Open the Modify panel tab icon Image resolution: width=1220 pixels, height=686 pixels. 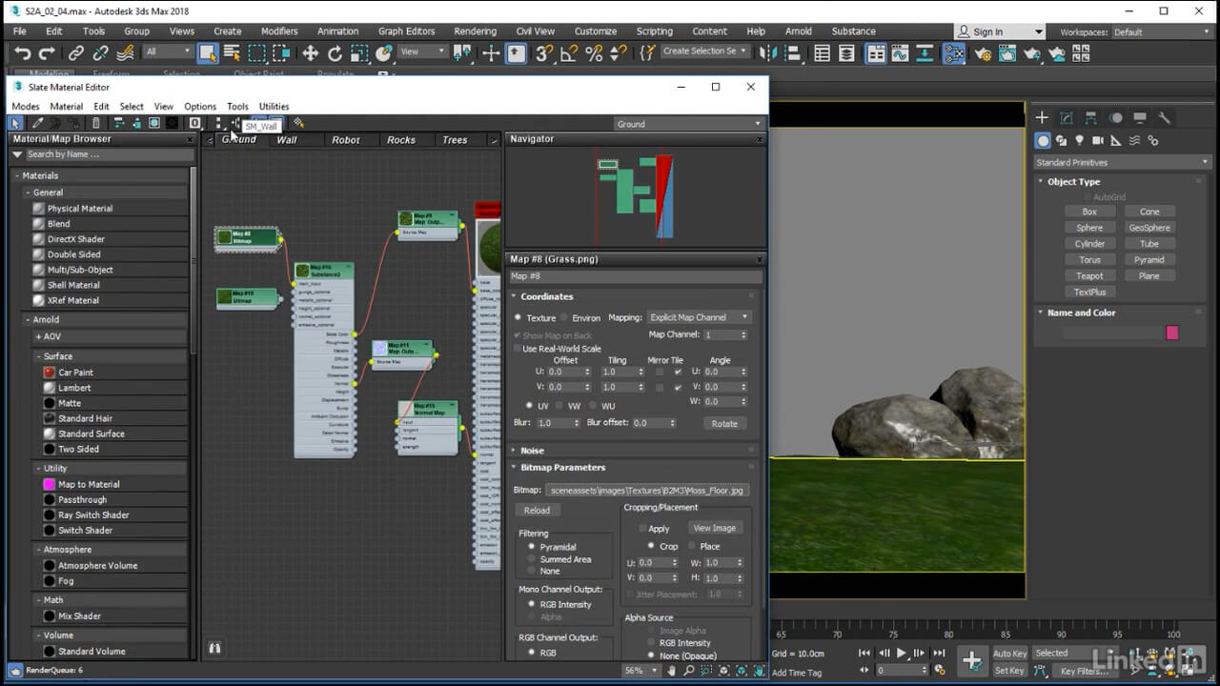pos(1066,118)
